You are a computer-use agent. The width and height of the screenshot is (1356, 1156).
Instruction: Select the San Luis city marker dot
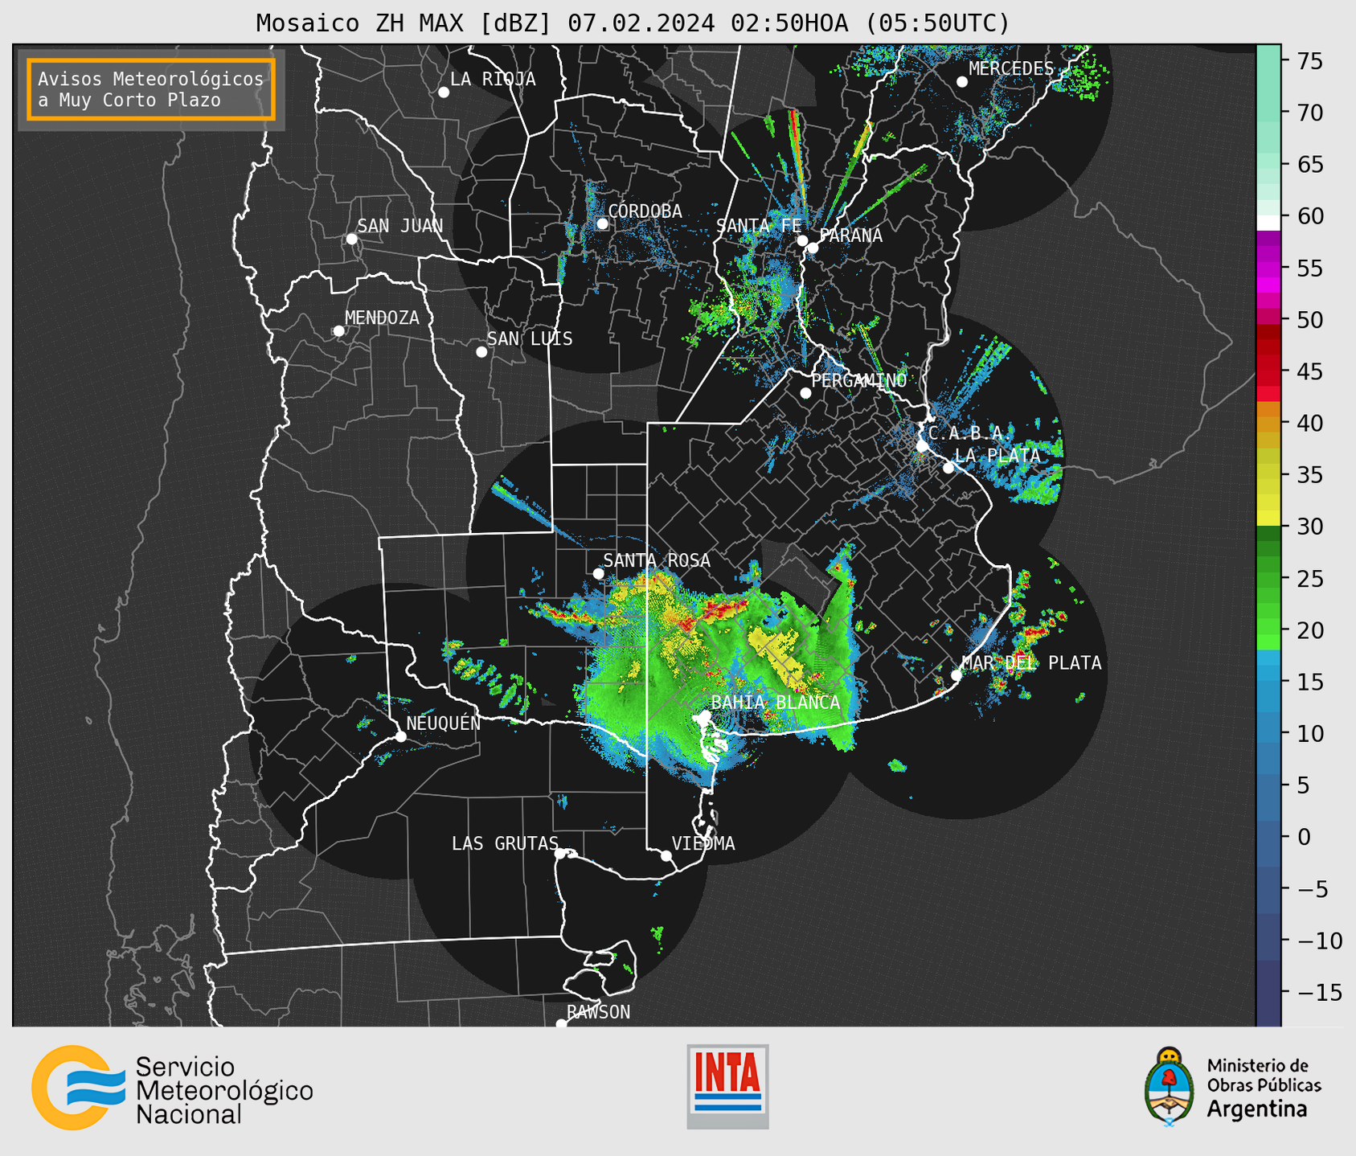coord(481,352)
